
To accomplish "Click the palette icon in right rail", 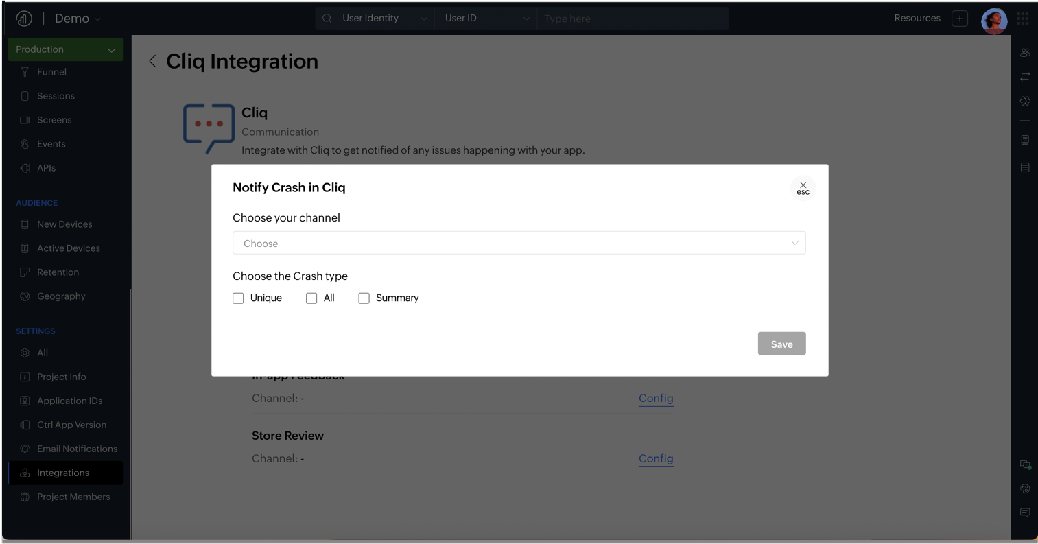I will click(1025, 488).
